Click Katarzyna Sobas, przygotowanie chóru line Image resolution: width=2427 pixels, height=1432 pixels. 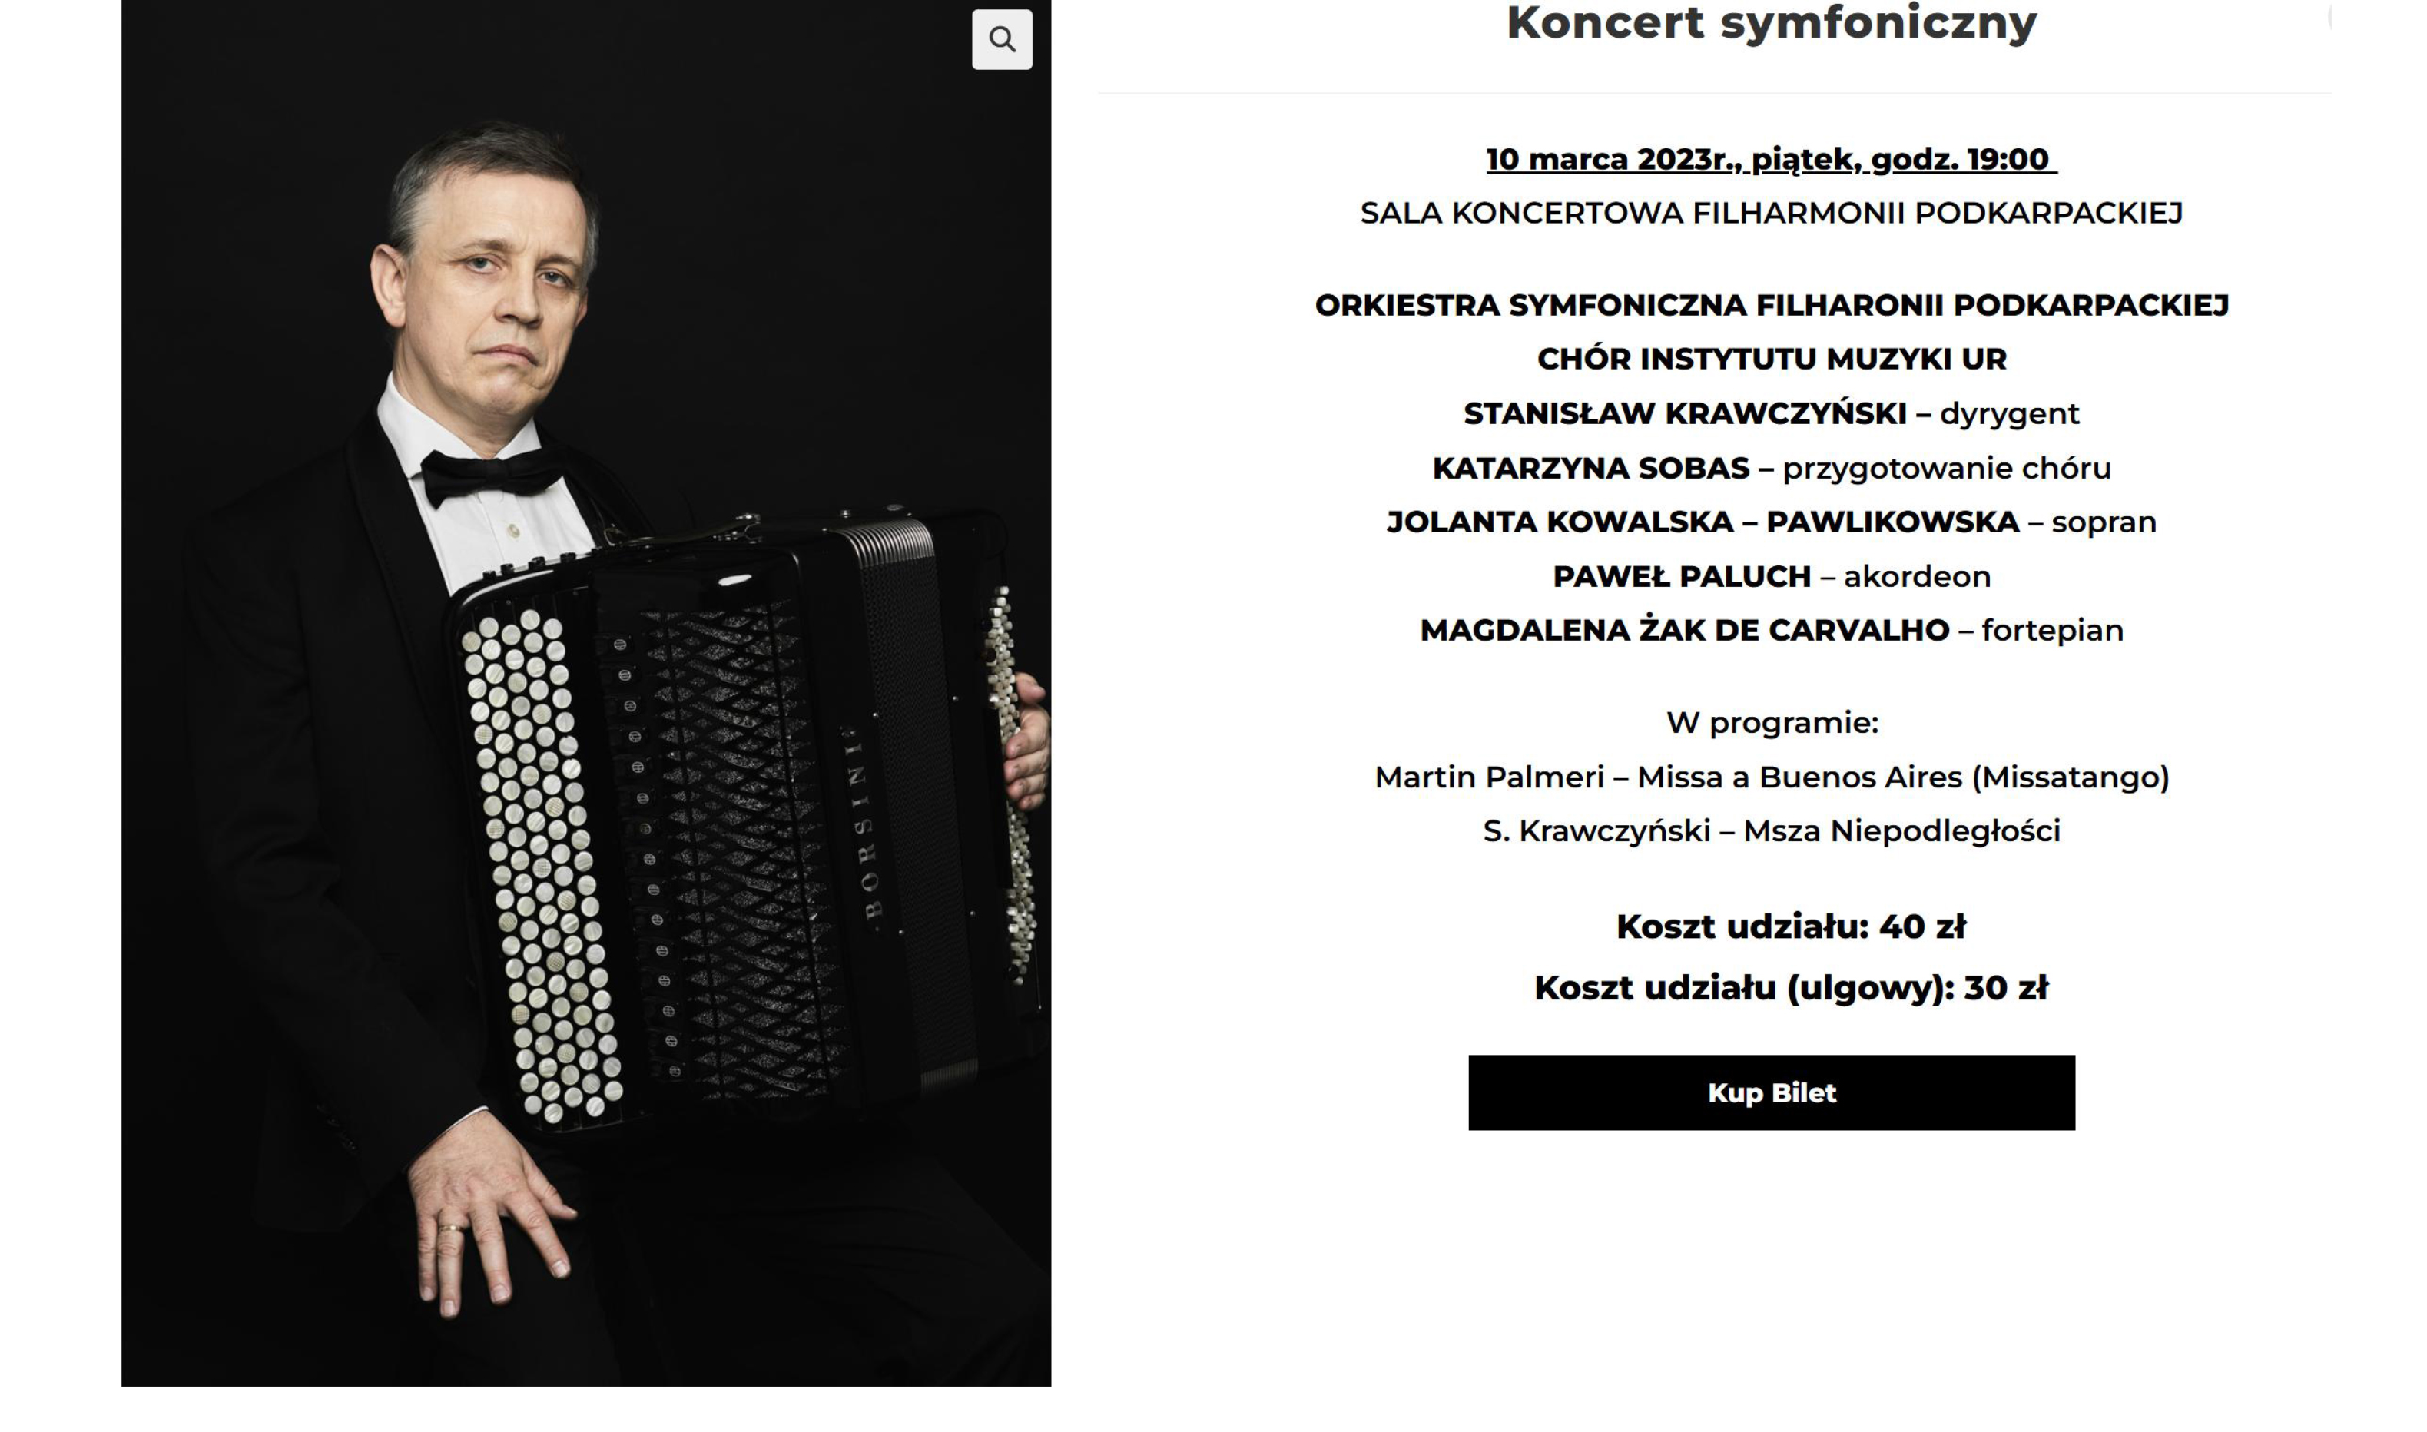[1771, 468]
